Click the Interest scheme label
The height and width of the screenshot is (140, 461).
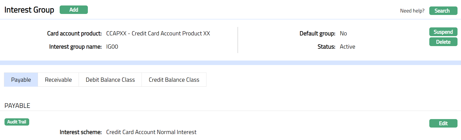(x=81, y=132)
